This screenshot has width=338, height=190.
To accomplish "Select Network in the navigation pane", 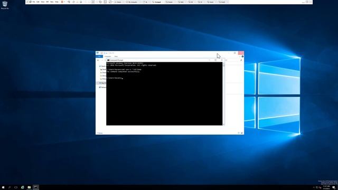I will pyautogui.click(x=102, y=87).
